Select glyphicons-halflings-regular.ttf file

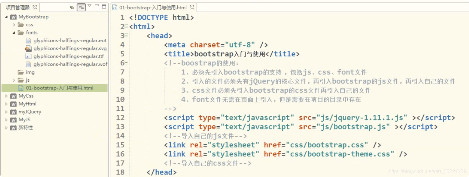[x=68, y=56]
